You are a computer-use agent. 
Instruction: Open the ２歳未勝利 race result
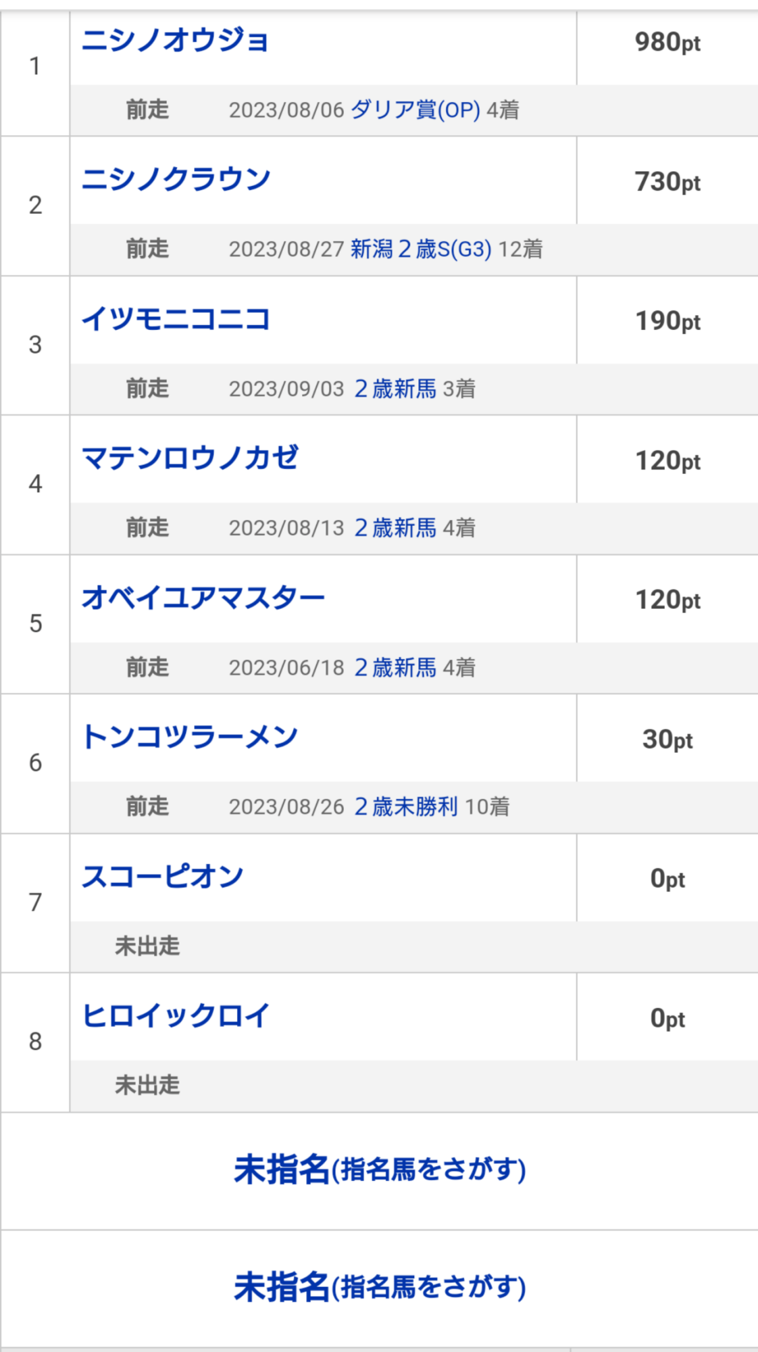click(406, 807)
